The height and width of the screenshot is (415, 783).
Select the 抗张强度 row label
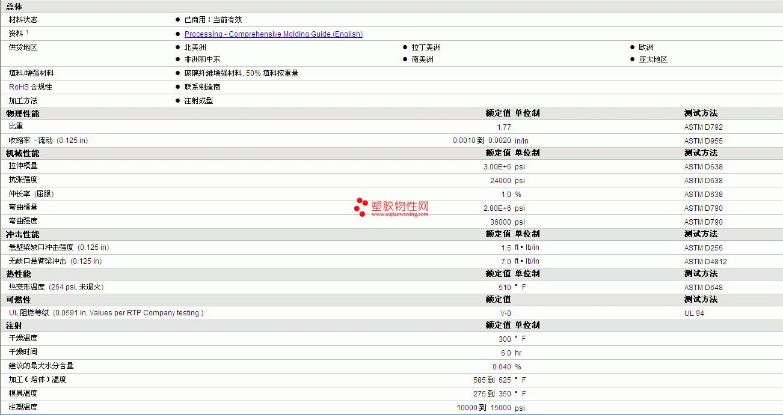coord(23,180)
